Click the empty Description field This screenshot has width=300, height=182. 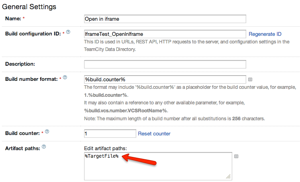(x=165, y=64)
